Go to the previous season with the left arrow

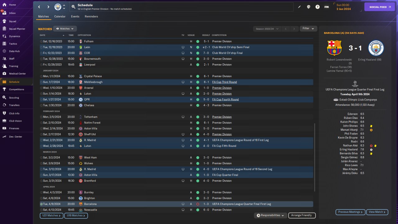point(286,29)
